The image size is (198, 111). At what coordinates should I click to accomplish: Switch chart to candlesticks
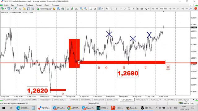[72, 9]
